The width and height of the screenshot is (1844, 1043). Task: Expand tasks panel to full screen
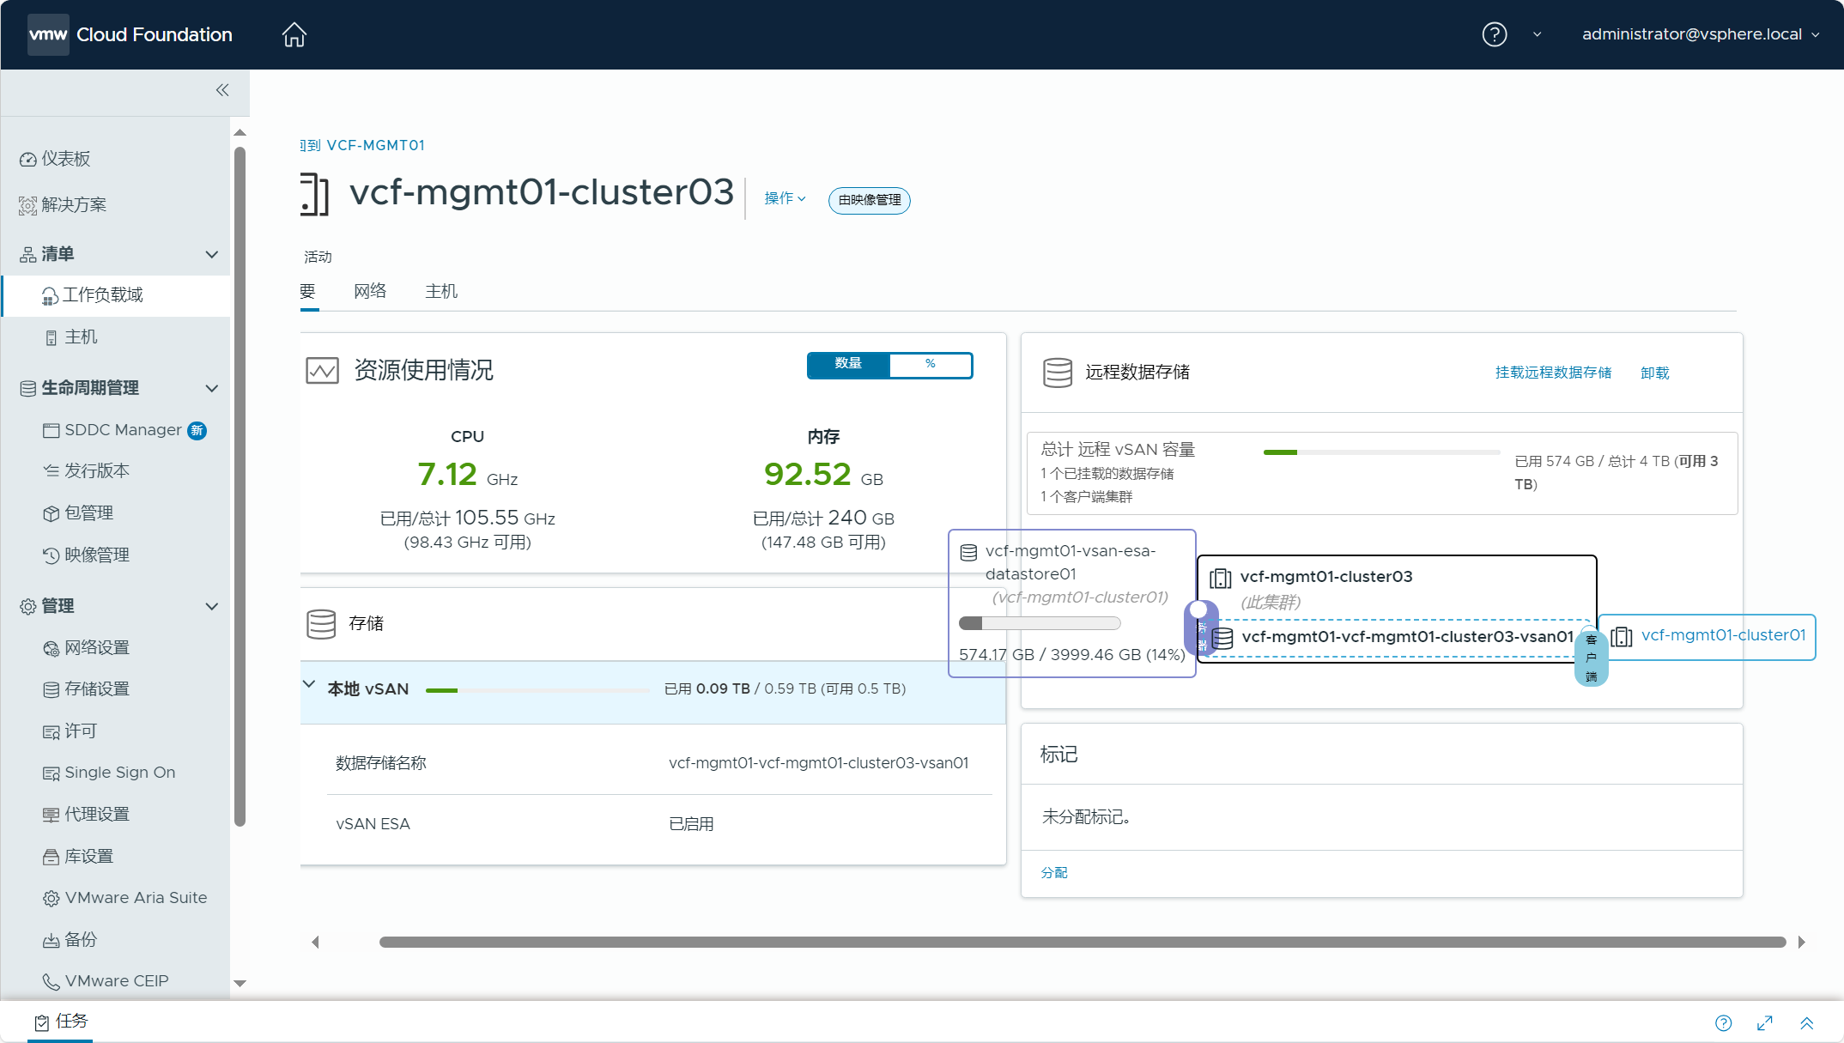[1764, 1022]
